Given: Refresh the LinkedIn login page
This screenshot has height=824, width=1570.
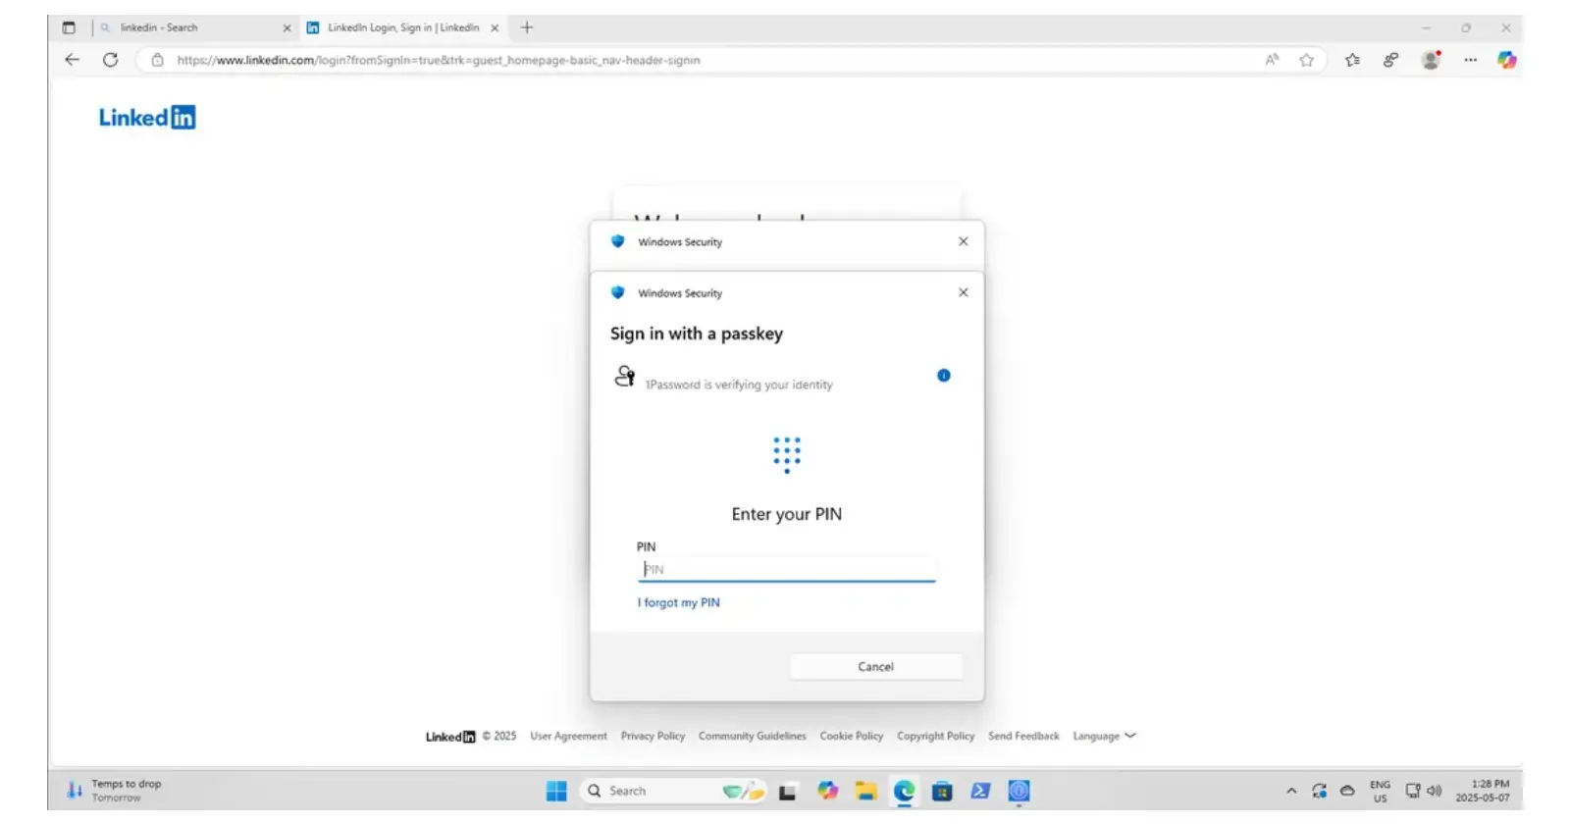Looking at the screenshot, I should (111, 60).
